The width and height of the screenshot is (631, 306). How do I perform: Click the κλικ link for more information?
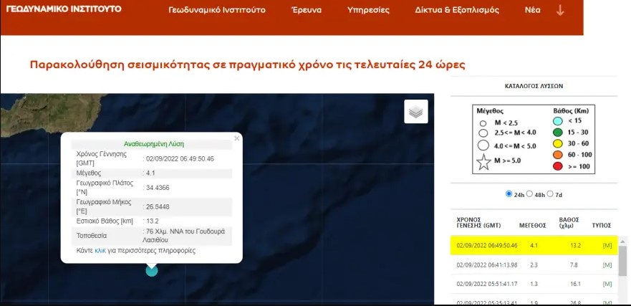pos(100,250)
